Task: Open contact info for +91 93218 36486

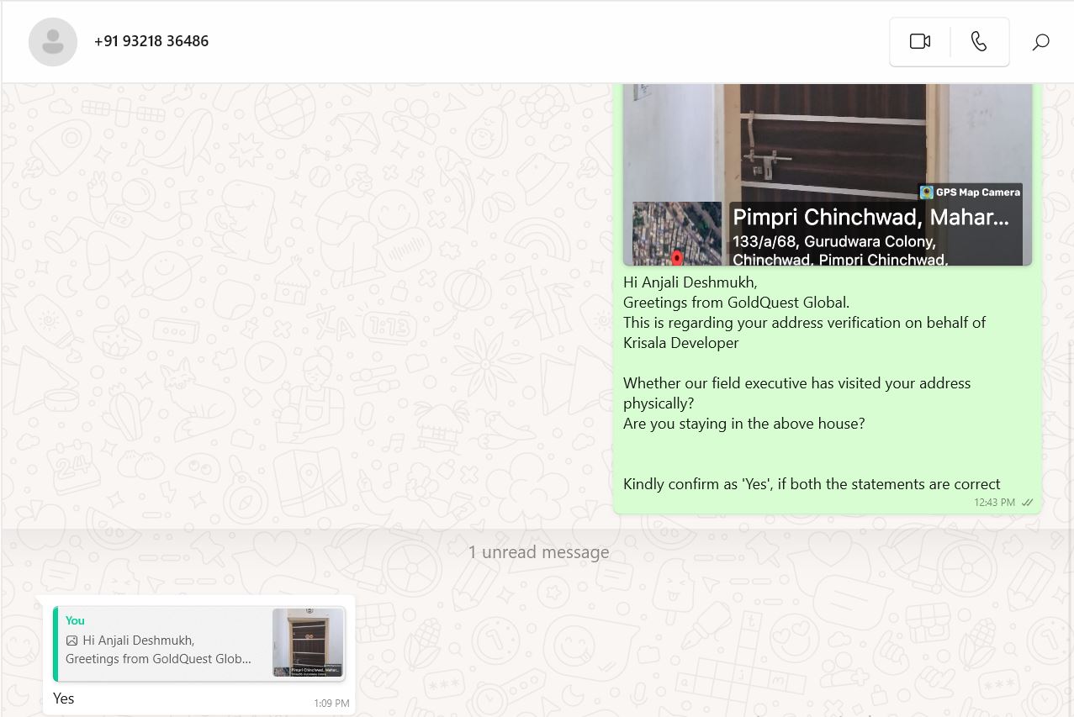Action: click(151, 41)
